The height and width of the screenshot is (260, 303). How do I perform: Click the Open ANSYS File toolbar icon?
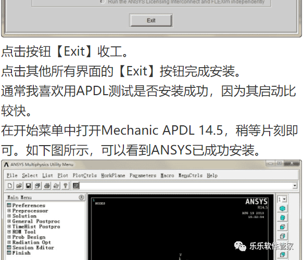click(19, 186)
